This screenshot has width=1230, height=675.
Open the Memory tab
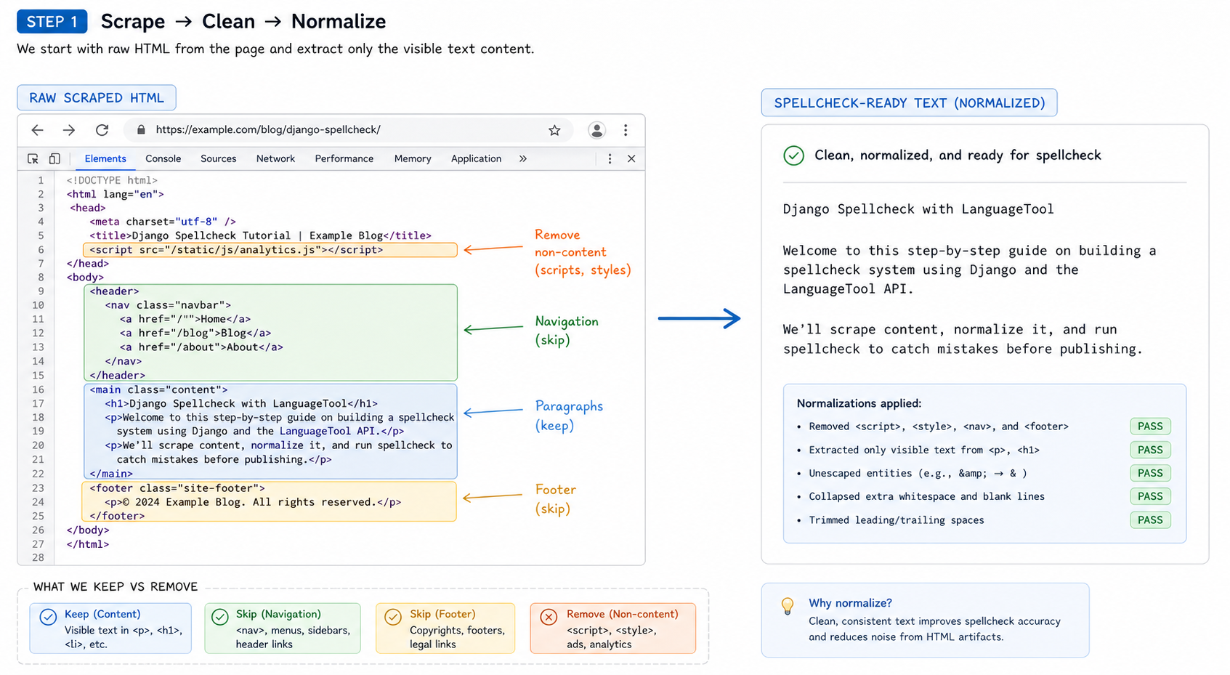coord(413,158)
